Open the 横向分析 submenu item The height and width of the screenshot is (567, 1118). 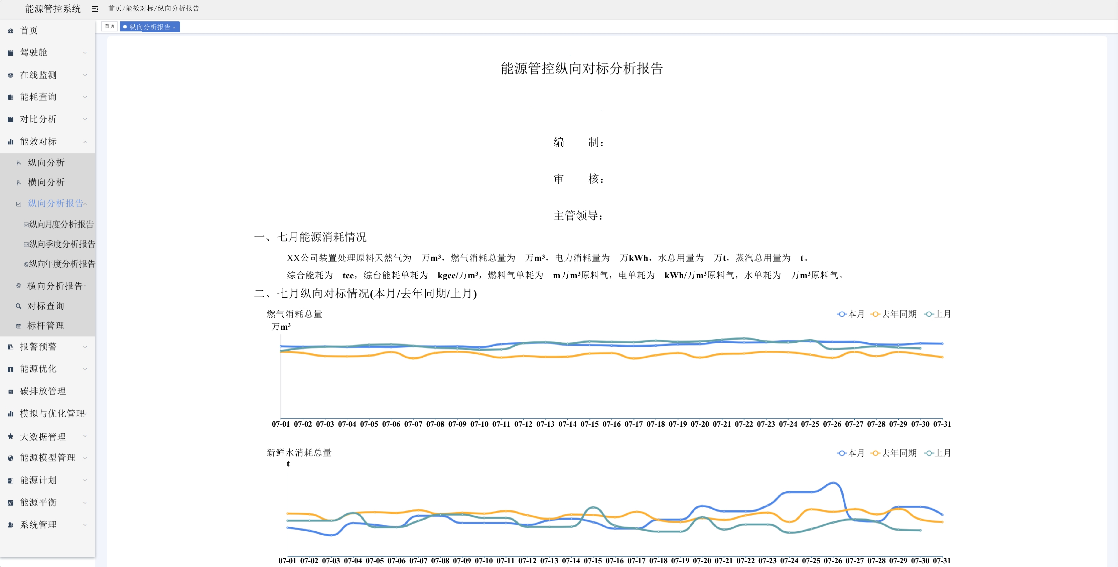pyautogui.click(x=46, y=183)
